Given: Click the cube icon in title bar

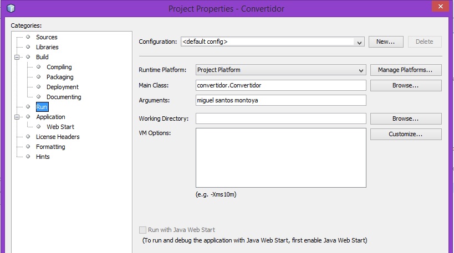Looking at the screenshot, I should tap(11, 8).
